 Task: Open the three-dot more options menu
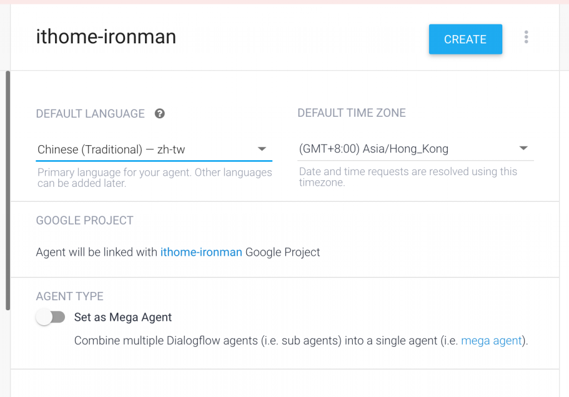(x=526, y=38)
